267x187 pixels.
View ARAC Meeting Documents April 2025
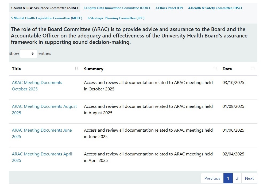click(42, 157)
